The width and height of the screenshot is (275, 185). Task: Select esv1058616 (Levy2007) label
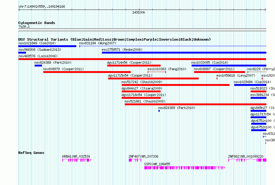click(236, 75)
